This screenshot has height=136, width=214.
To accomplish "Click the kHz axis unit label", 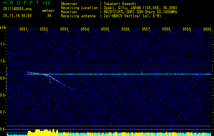I will (x=3, y=28).
